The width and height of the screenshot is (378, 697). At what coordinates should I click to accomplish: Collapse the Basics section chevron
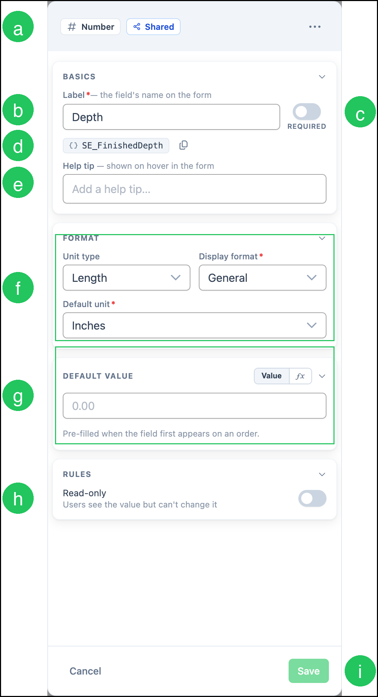[322, 77]
